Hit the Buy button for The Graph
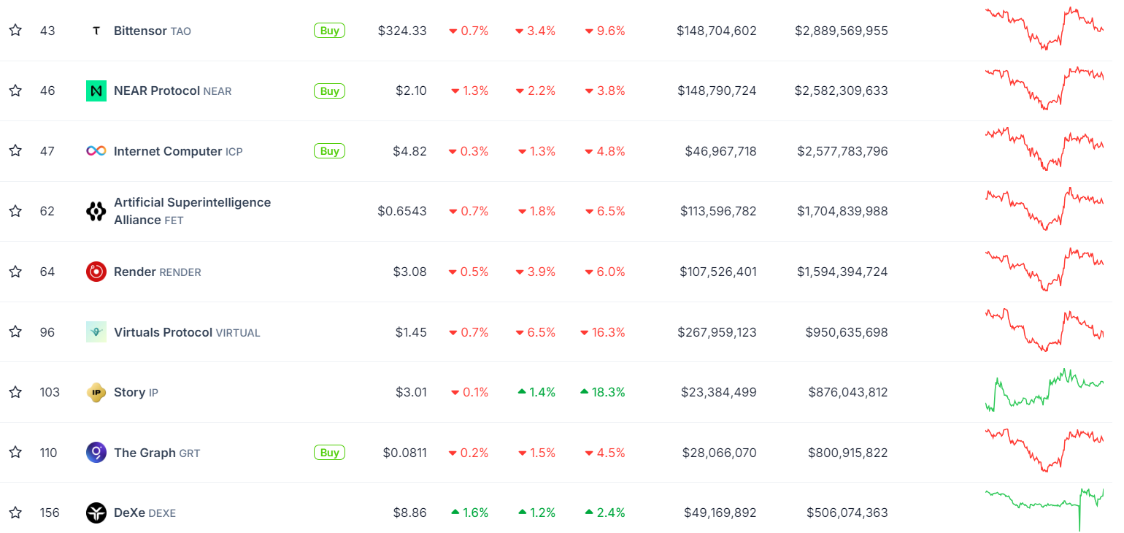Image resolution: width=1124 pixels, height=533 pixels. coord(329,453)
